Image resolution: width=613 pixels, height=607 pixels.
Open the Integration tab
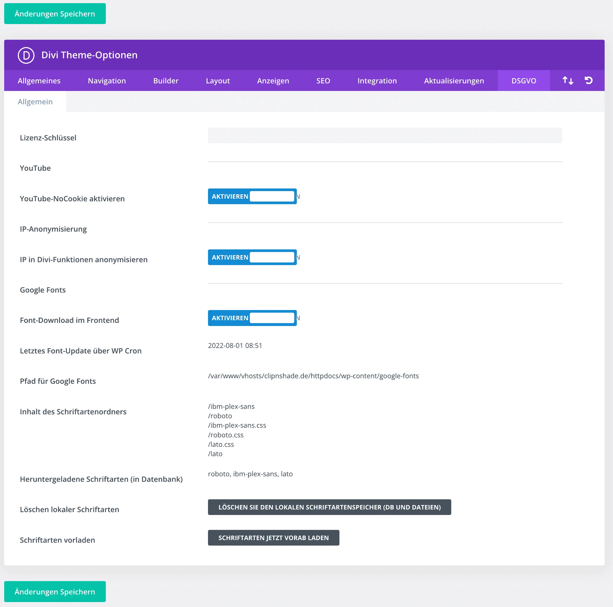click(x=377, y=81)
